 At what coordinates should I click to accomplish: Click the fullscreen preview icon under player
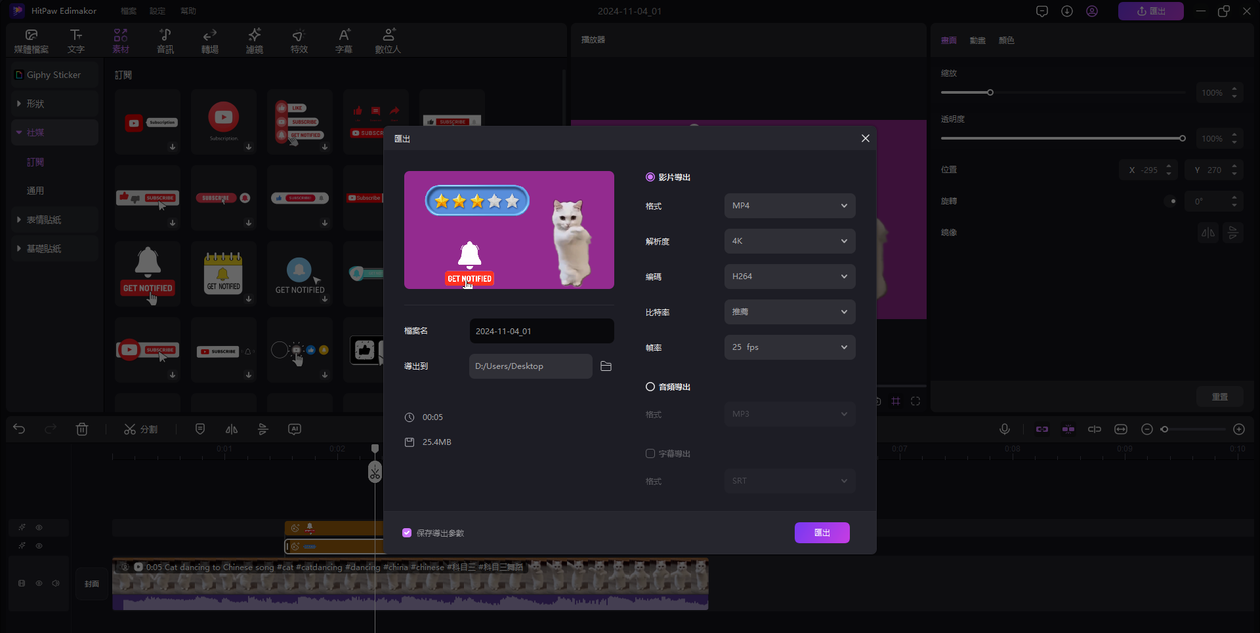915,401
